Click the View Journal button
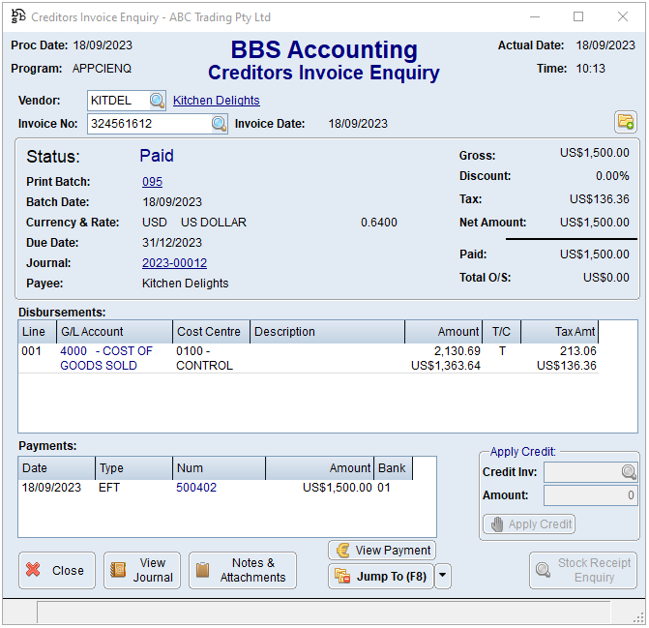Viewport: 649px width, 628px height. (x=142, y=571)
